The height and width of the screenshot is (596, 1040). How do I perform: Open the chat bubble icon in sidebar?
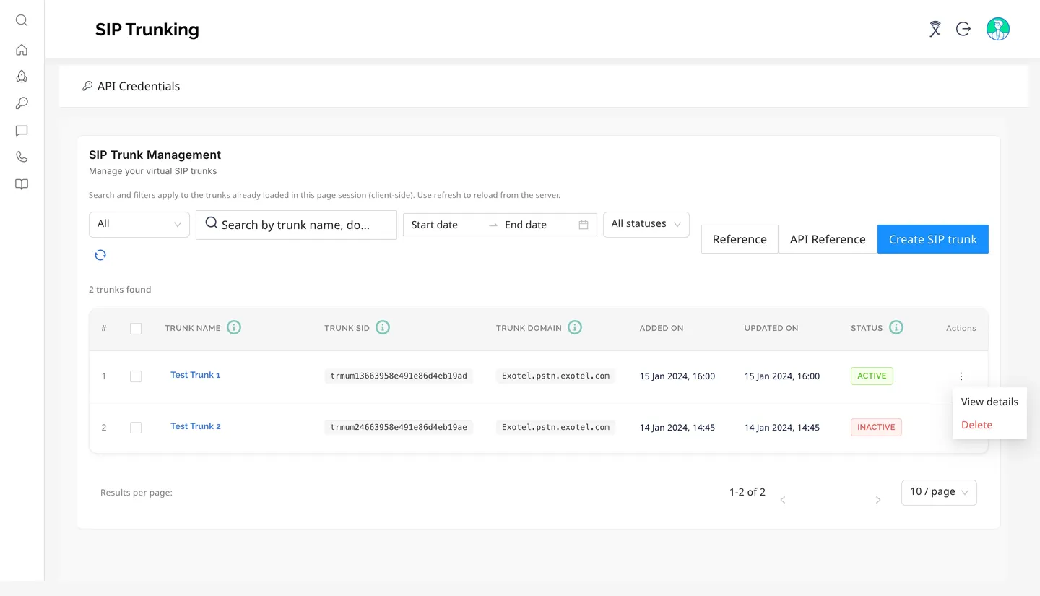[x=22, y=131]
